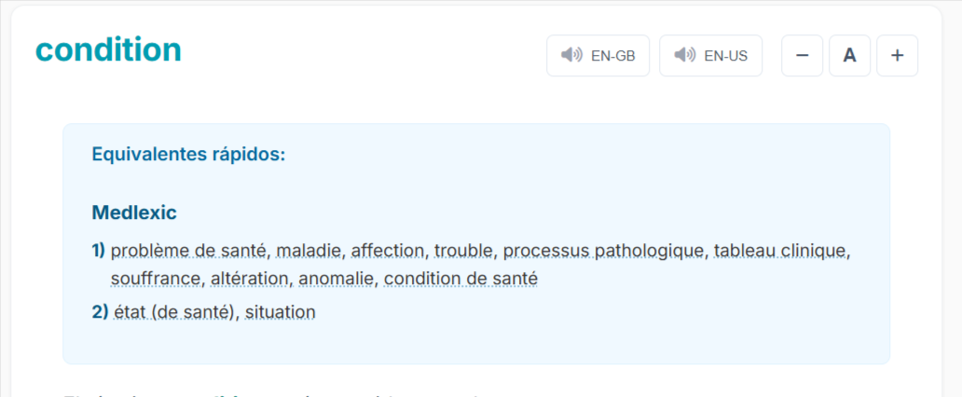Decrease font size with minus button
Image resolution: width=962 pixels, height=397 pixels.
[x=802, y=56]
